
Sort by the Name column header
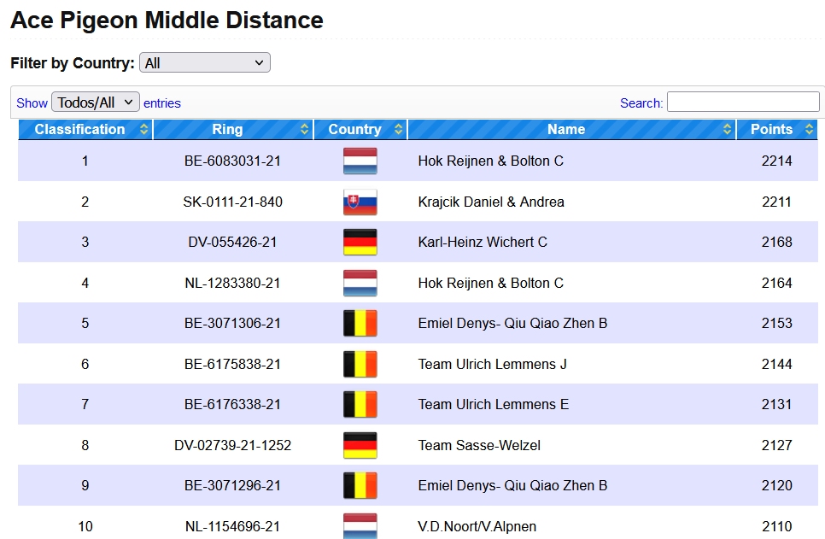point(566,130)
